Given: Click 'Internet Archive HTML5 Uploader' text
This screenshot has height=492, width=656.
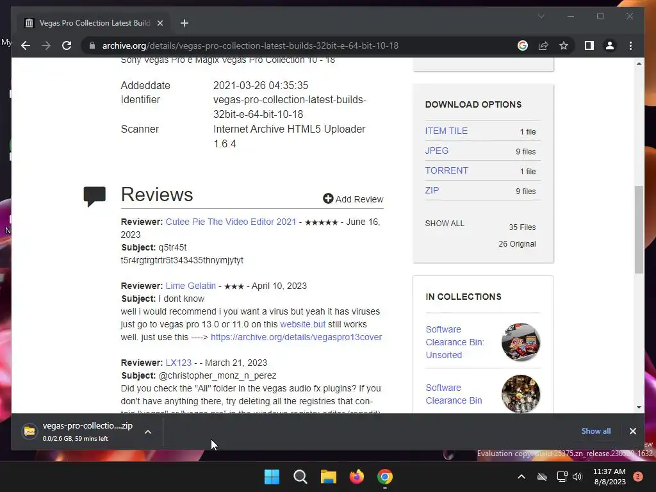Looking at the screenshot, I should click(289, 129).
